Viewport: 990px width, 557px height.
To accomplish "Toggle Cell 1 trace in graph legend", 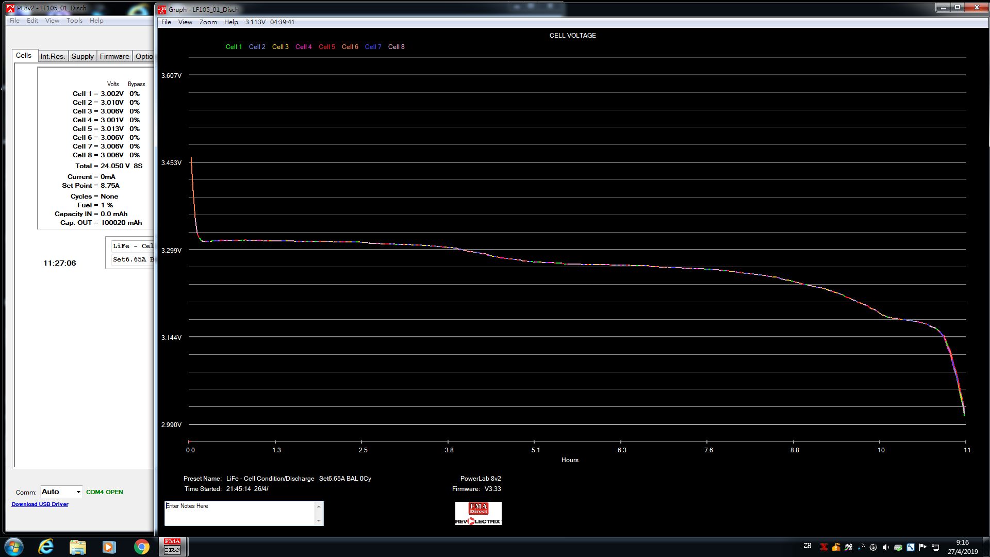I will (234, 47).
